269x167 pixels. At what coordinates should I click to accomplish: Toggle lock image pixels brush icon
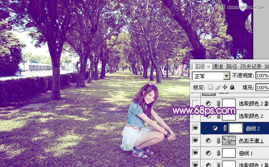pyautogui.click(x=217, y=87)
